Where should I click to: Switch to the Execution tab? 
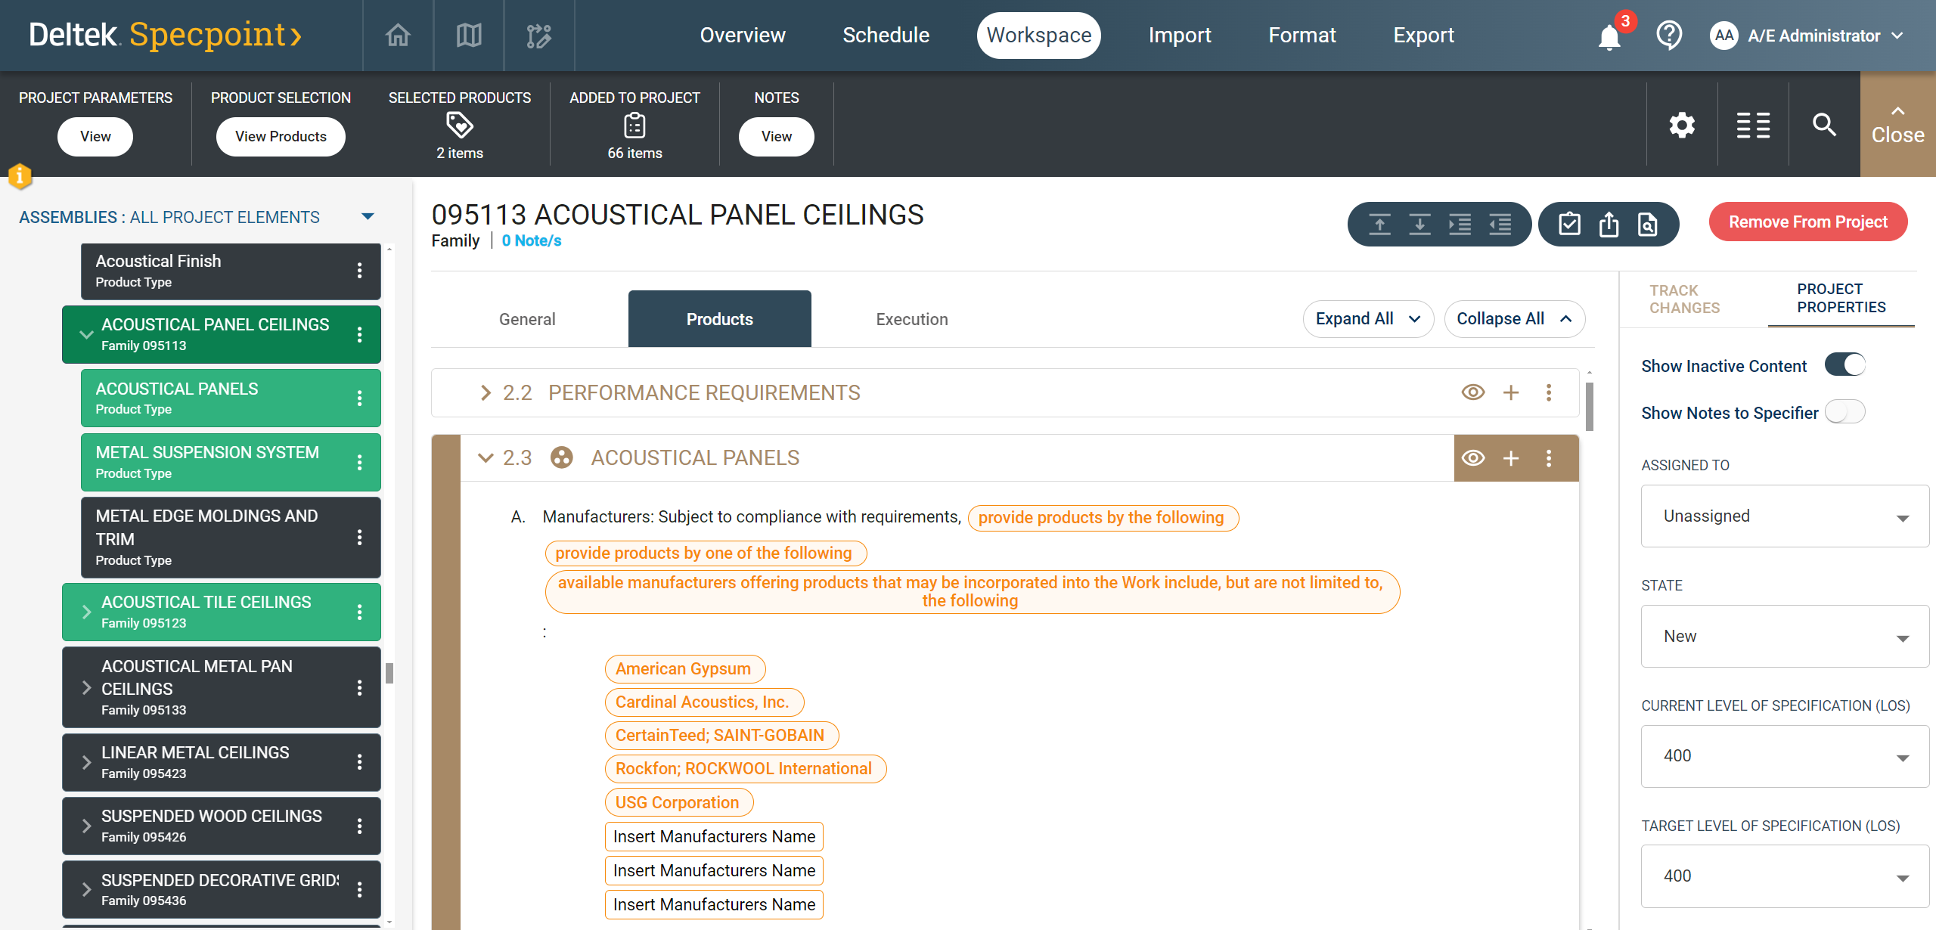pyautogui.click(x=911, y=319)
